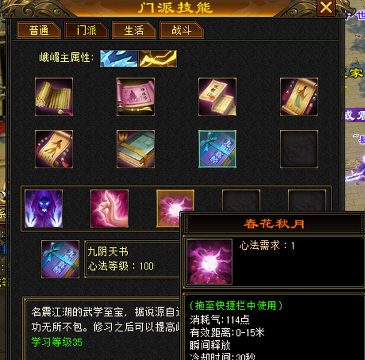
Task: Click the empty slot in second book row
Action: click(299, 149)
